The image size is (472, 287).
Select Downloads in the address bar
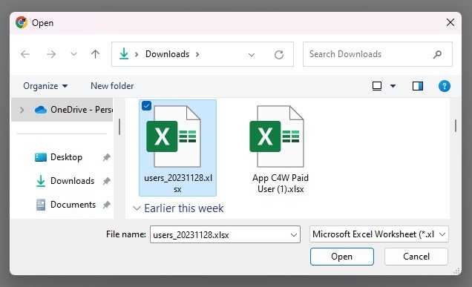[168, 54]
